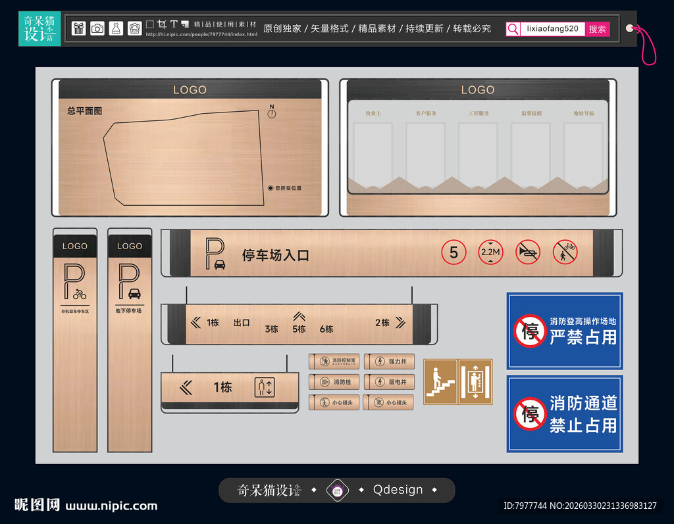This screenshot has width=674, height=524.
Task: Click the dress icon in top bar
Action: [x=116, y=28]
